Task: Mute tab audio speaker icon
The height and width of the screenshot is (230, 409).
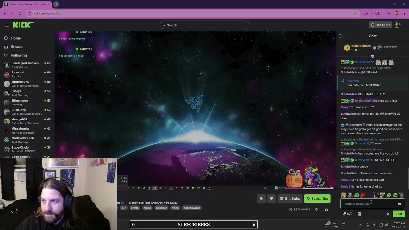Action: 43,4
